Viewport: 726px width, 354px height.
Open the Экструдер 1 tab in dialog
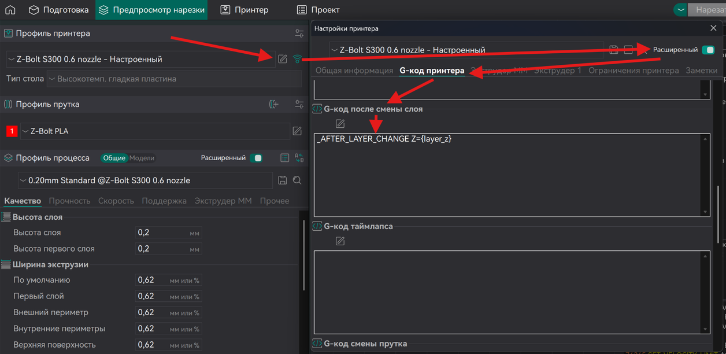(x=558, y=71)
